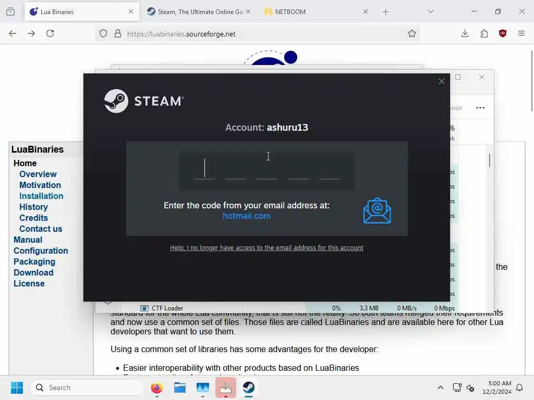The width and height of the screenshot is (534, 400).
Task: Close the Task Manager window
Action: click(481, 77)
